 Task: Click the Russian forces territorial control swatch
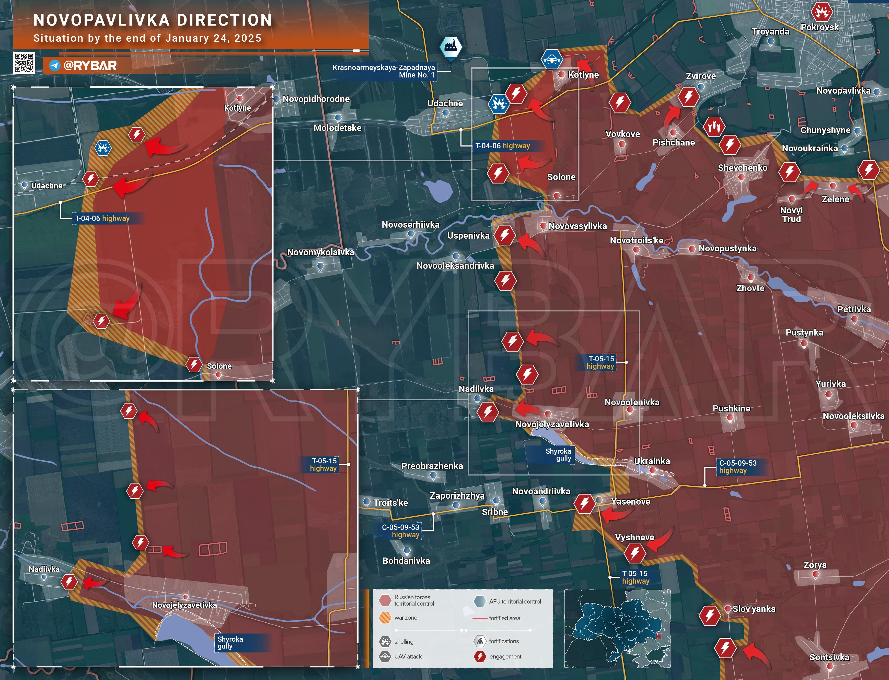[385, 600]
